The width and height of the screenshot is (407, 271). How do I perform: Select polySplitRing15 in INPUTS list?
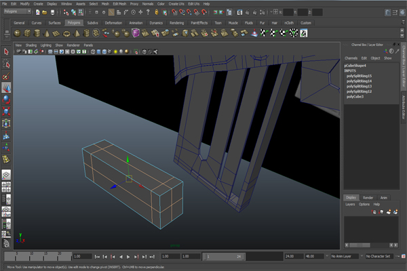pos(359,76)
